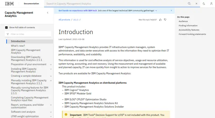Click IBM ILOG CPLEX Optimization Studio item
This screenshot has width=215, height=118.
click(x=85, y=99)
